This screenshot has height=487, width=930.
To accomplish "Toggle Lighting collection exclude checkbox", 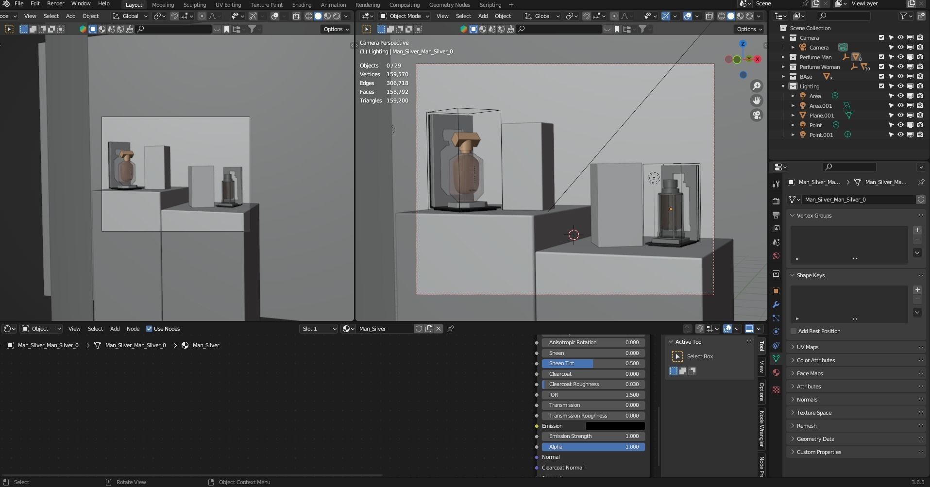I will (x=881, y=86).
